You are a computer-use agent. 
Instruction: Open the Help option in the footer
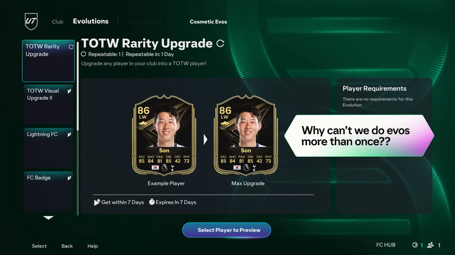tap(93, 246)
